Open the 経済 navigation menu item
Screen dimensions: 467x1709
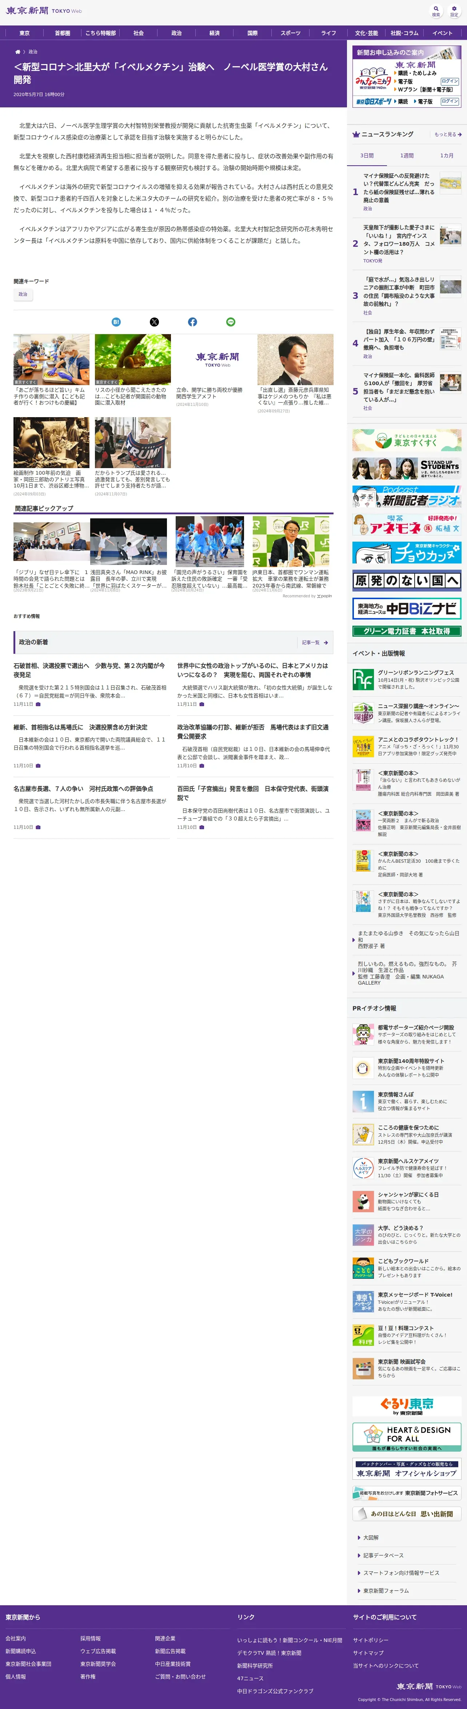[214, 32]
